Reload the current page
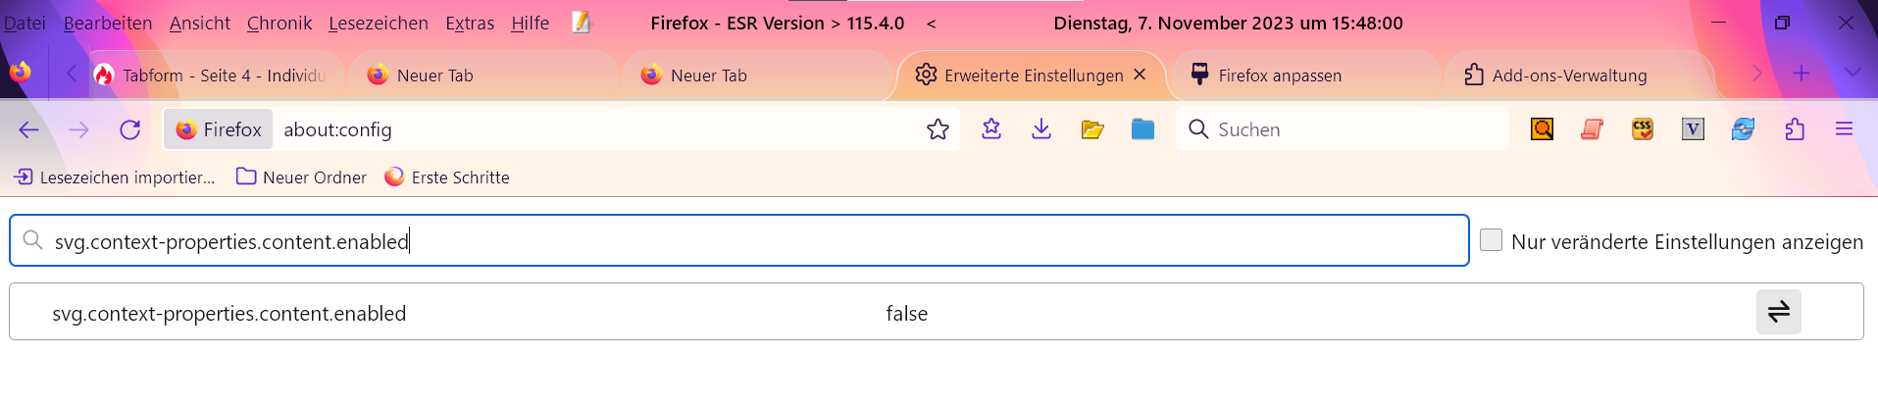The height and width of the screenshot is (405, 1878). [x=129, y=129]
